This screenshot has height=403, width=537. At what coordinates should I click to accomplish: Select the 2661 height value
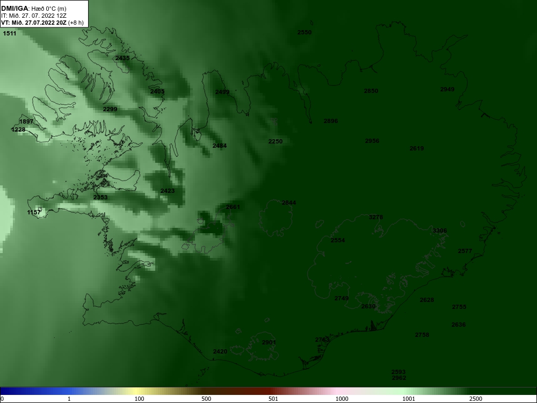(233, 207)
